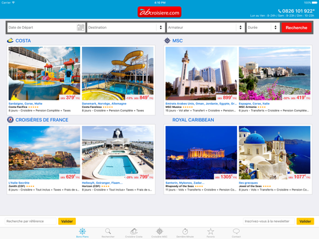Select 'L'Italie Secrète' cruise title
The image size is (319, 239).
pos(19,183)
